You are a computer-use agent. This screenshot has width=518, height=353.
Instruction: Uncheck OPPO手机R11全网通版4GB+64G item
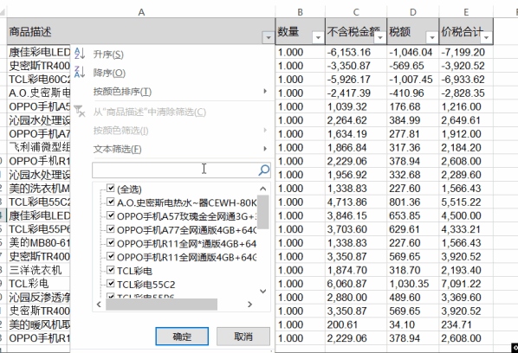(x=111, y=256)
